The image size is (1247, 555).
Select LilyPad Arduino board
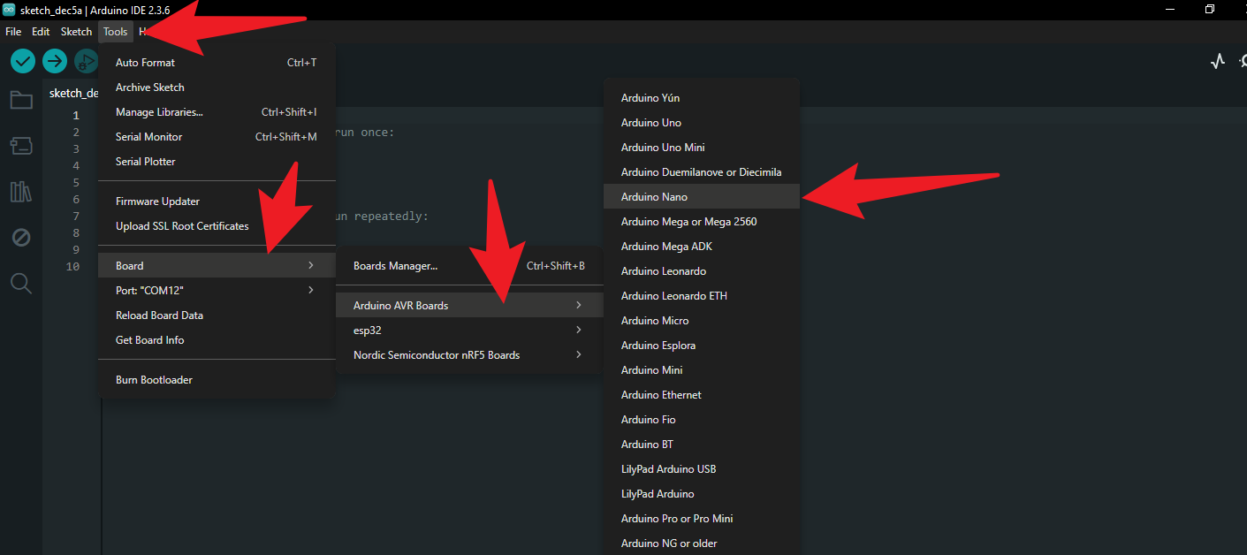pos(702,494)
